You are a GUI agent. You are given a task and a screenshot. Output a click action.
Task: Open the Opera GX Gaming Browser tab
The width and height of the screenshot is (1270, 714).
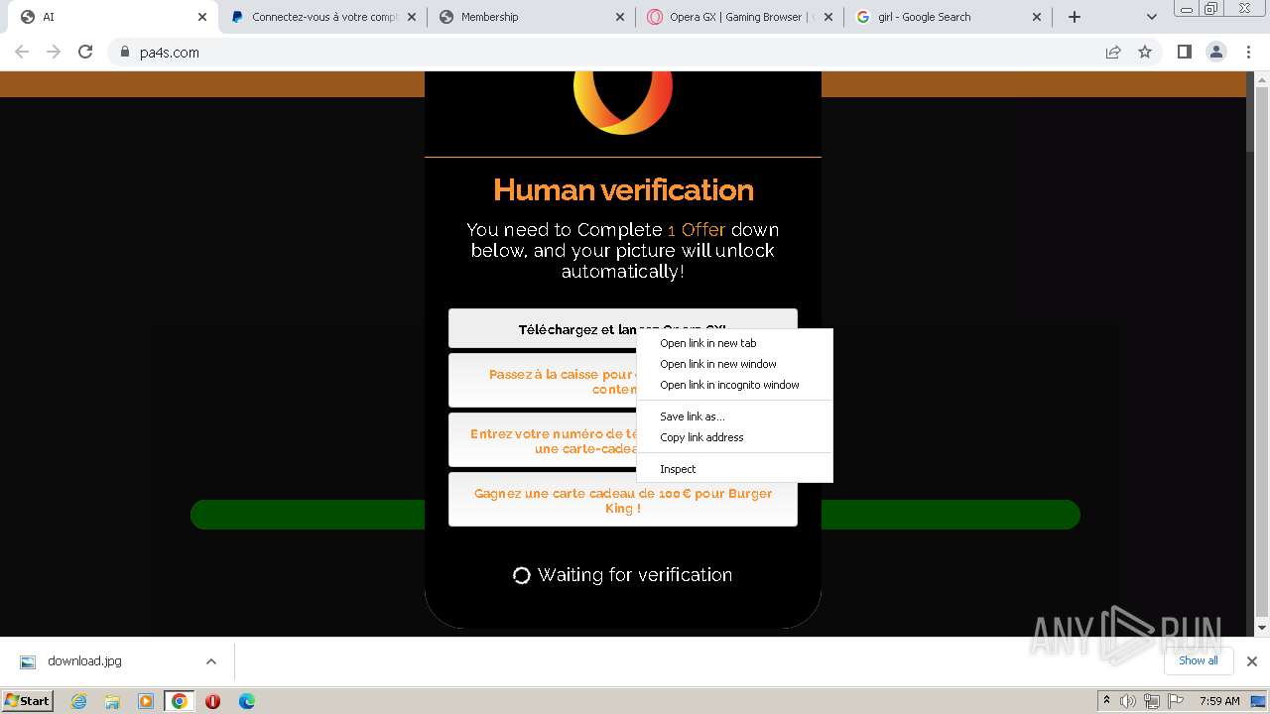tap(740, 17)
